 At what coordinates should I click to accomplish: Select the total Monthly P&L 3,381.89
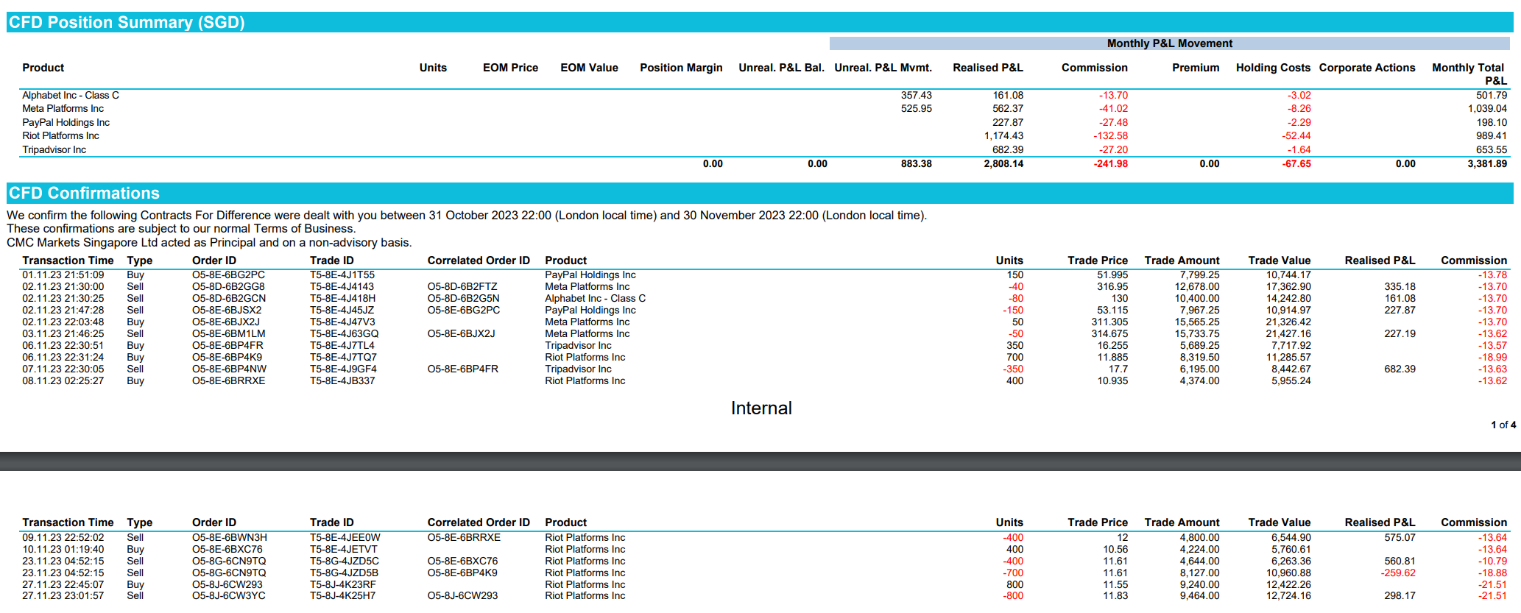pos(1487,163)
